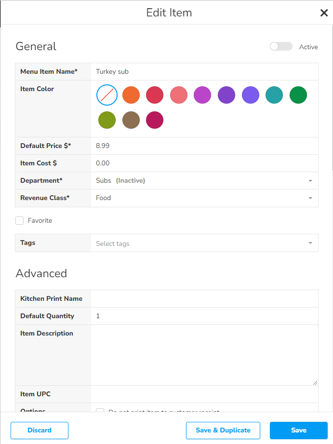Enable do not print item option
The height and width of the screenshot is (444, 333).
(x=100, y=411)
